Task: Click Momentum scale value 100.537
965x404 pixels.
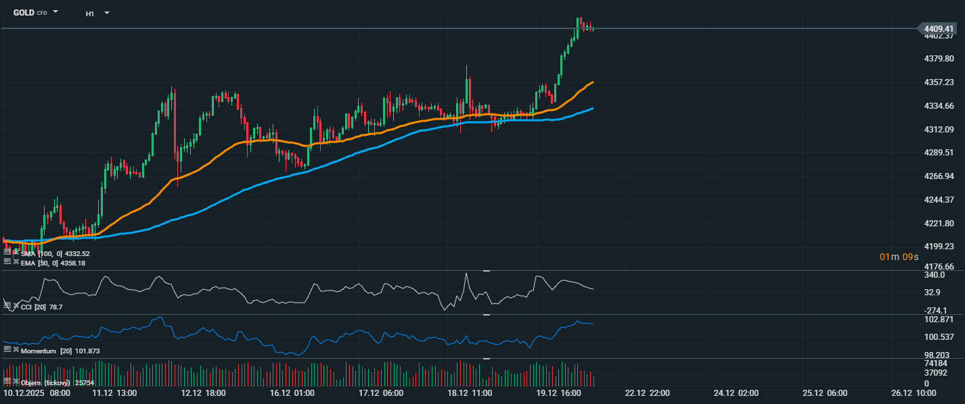Action: tap(939, 336)
